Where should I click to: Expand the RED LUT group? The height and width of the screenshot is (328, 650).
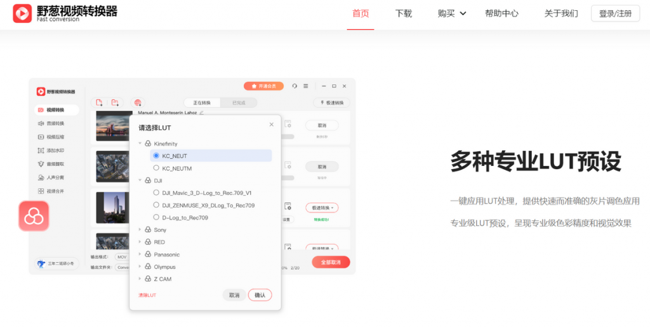click(x=140, y=242)
